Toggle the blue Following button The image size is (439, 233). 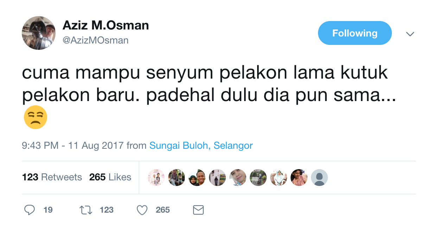(x=355, y=33)
